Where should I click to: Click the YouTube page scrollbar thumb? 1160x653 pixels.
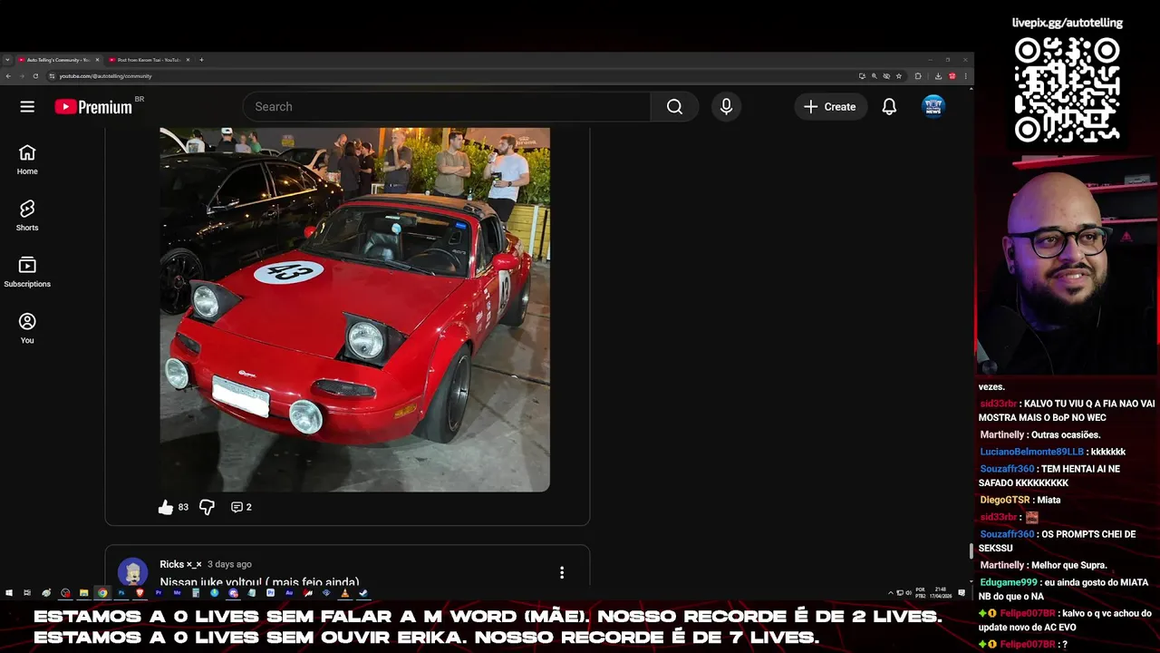[971, 551]
